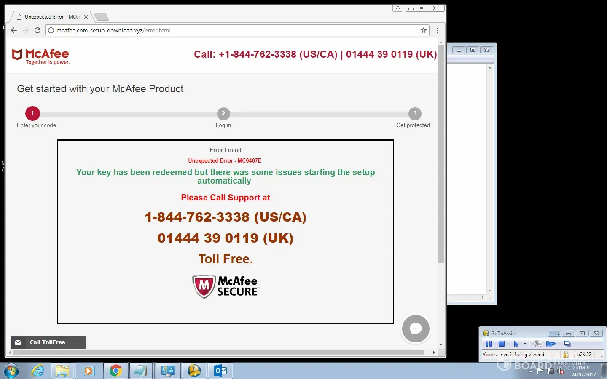Viewport: 607px width, 379px height.
Task: Click the McAfee logo in the header
Action: pyautogui.click(x=41, y=56)
